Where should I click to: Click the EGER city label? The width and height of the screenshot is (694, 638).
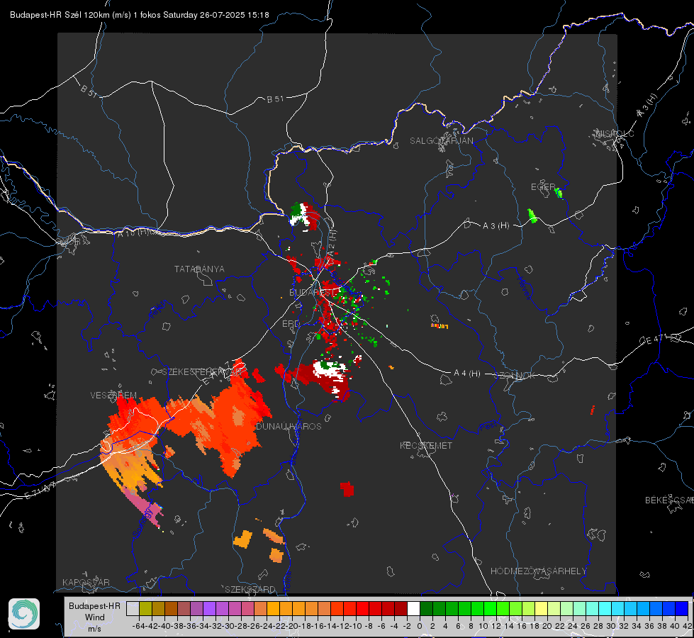(x=542, y=187)
